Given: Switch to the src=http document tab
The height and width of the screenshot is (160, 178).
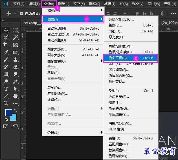Looking at the screenshot, I should coord(32,23).
